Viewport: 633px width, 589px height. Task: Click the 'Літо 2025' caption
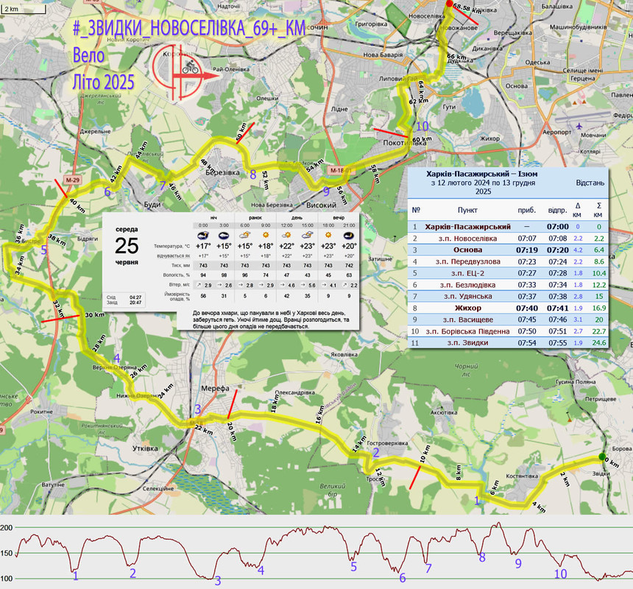(x=103, y=82)
